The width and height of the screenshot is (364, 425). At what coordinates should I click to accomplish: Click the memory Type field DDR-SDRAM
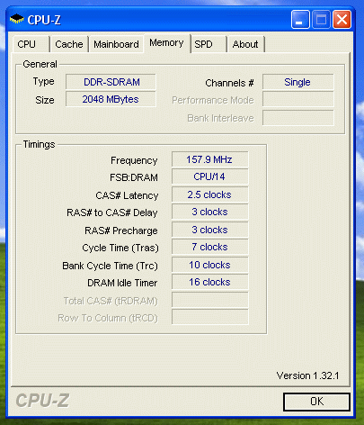pyautogui.click(x=111, y=82)
